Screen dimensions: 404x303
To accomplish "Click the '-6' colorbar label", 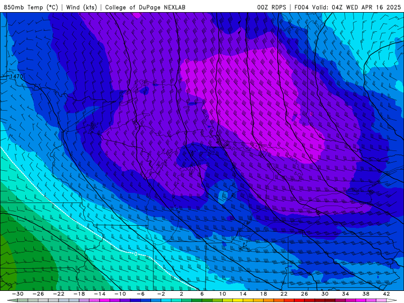I will coord(141,294).
